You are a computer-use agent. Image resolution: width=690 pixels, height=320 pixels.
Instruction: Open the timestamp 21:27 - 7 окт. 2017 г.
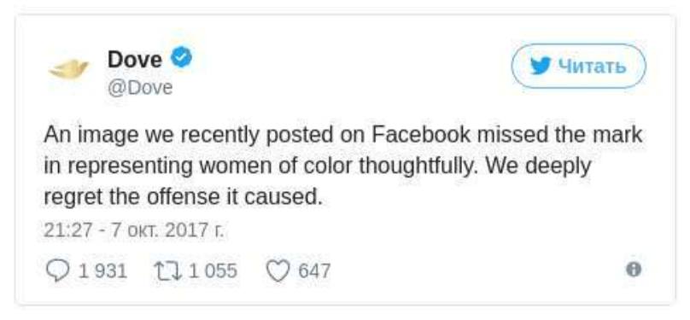133,230
